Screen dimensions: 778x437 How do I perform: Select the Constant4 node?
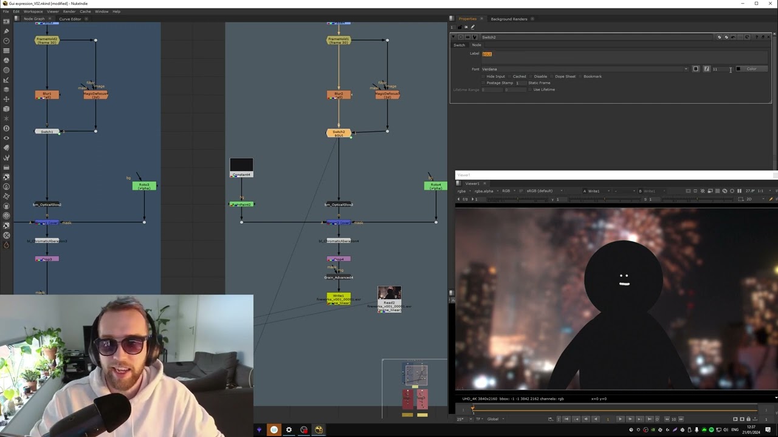point(241,168)
